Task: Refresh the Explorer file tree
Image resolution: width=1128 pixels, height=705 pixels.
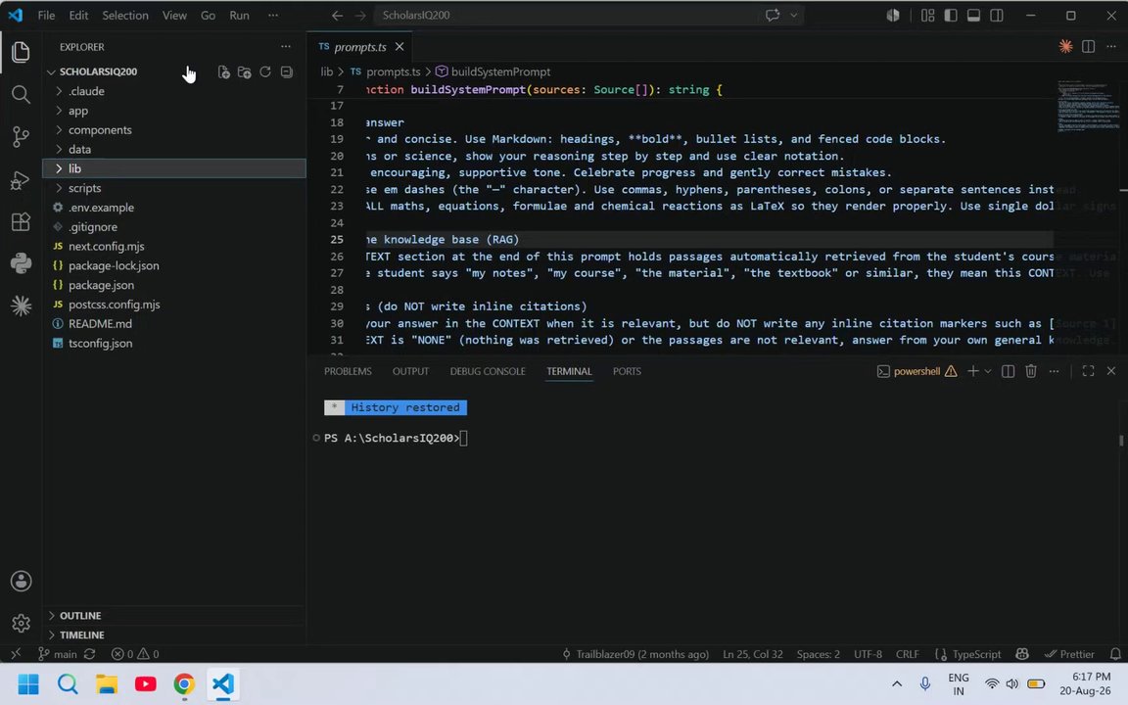Action: [265, 71]
